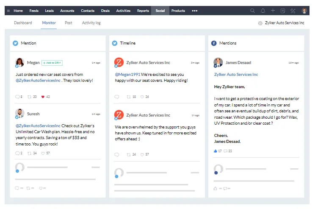Toggle thumbs-up on James Desaad's post
Image resolution: width=315 pixels, height=209 pixels.
216,151
